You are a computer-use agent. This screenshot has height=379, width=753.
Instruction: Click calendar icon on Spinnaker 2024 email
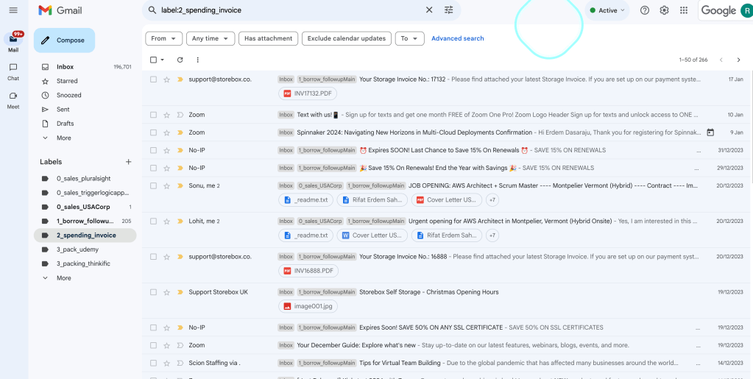pos(711,132)
